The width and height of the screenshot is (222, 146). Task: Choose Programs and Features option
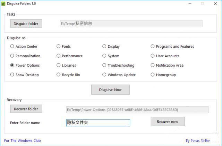coord(153,47)
